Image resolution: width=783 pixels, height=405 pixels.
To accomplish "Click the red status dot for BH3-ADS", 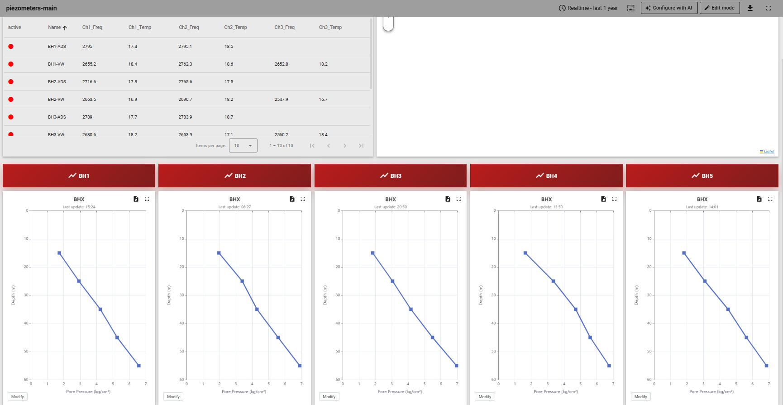I will coord(11,117).
